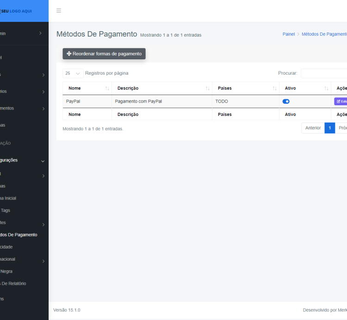Open the Tags sidebar menu item
The width and height of the screenshot is (347, 320).
tap(6, 210)
